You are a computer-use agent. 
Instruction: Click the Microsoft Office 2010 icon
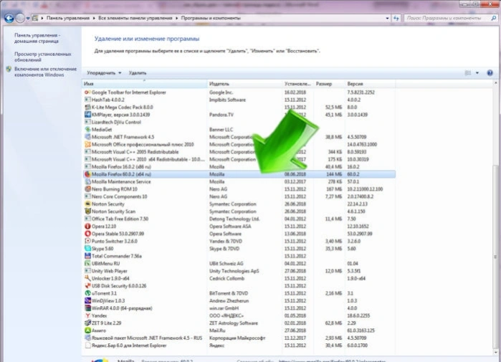[x=87, y=144]
